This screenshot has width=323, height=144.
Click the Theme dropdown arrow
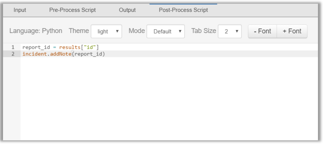pos(117,31)
